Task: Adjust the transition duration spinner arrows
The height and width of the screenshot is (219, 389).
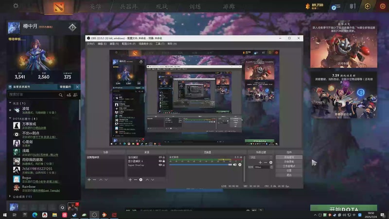Action: 271,167
